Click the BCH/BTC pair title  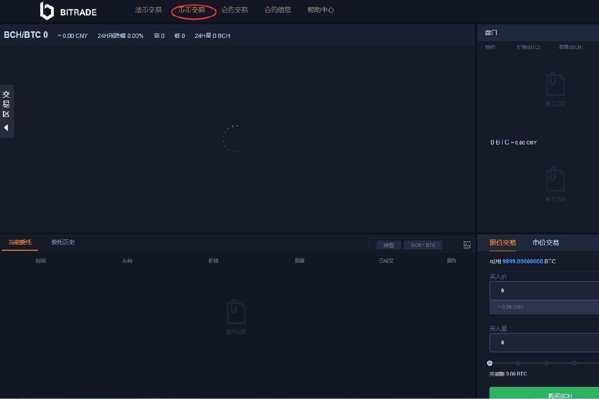[26, 35]
